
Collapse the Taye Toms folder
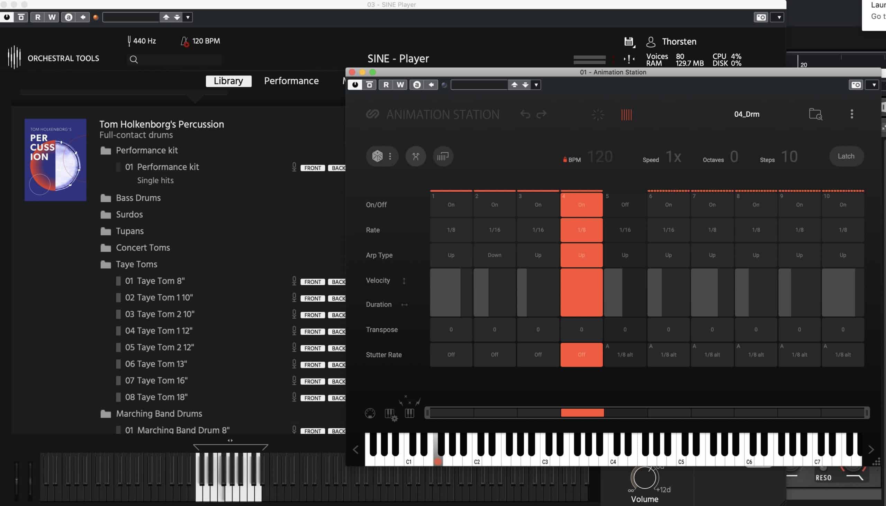click(x=106, y=265)
